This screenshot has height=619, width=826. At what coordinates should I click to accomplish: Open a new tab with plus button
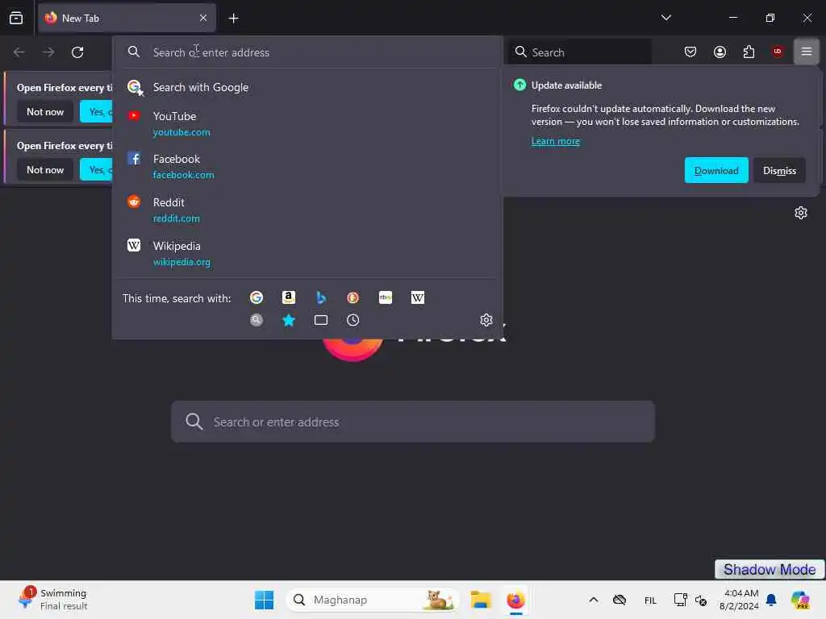[x=233, y=18]
